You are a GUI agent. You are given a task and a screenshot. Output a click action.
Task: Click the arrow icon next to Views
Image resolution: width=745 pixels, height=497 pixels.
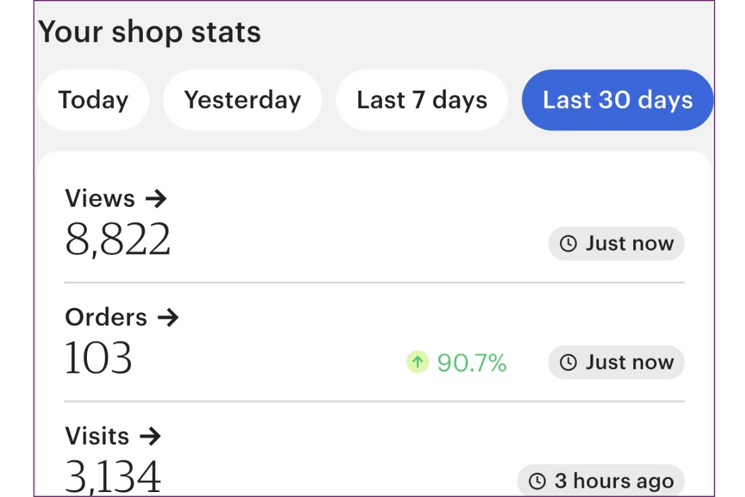(156, 199)
